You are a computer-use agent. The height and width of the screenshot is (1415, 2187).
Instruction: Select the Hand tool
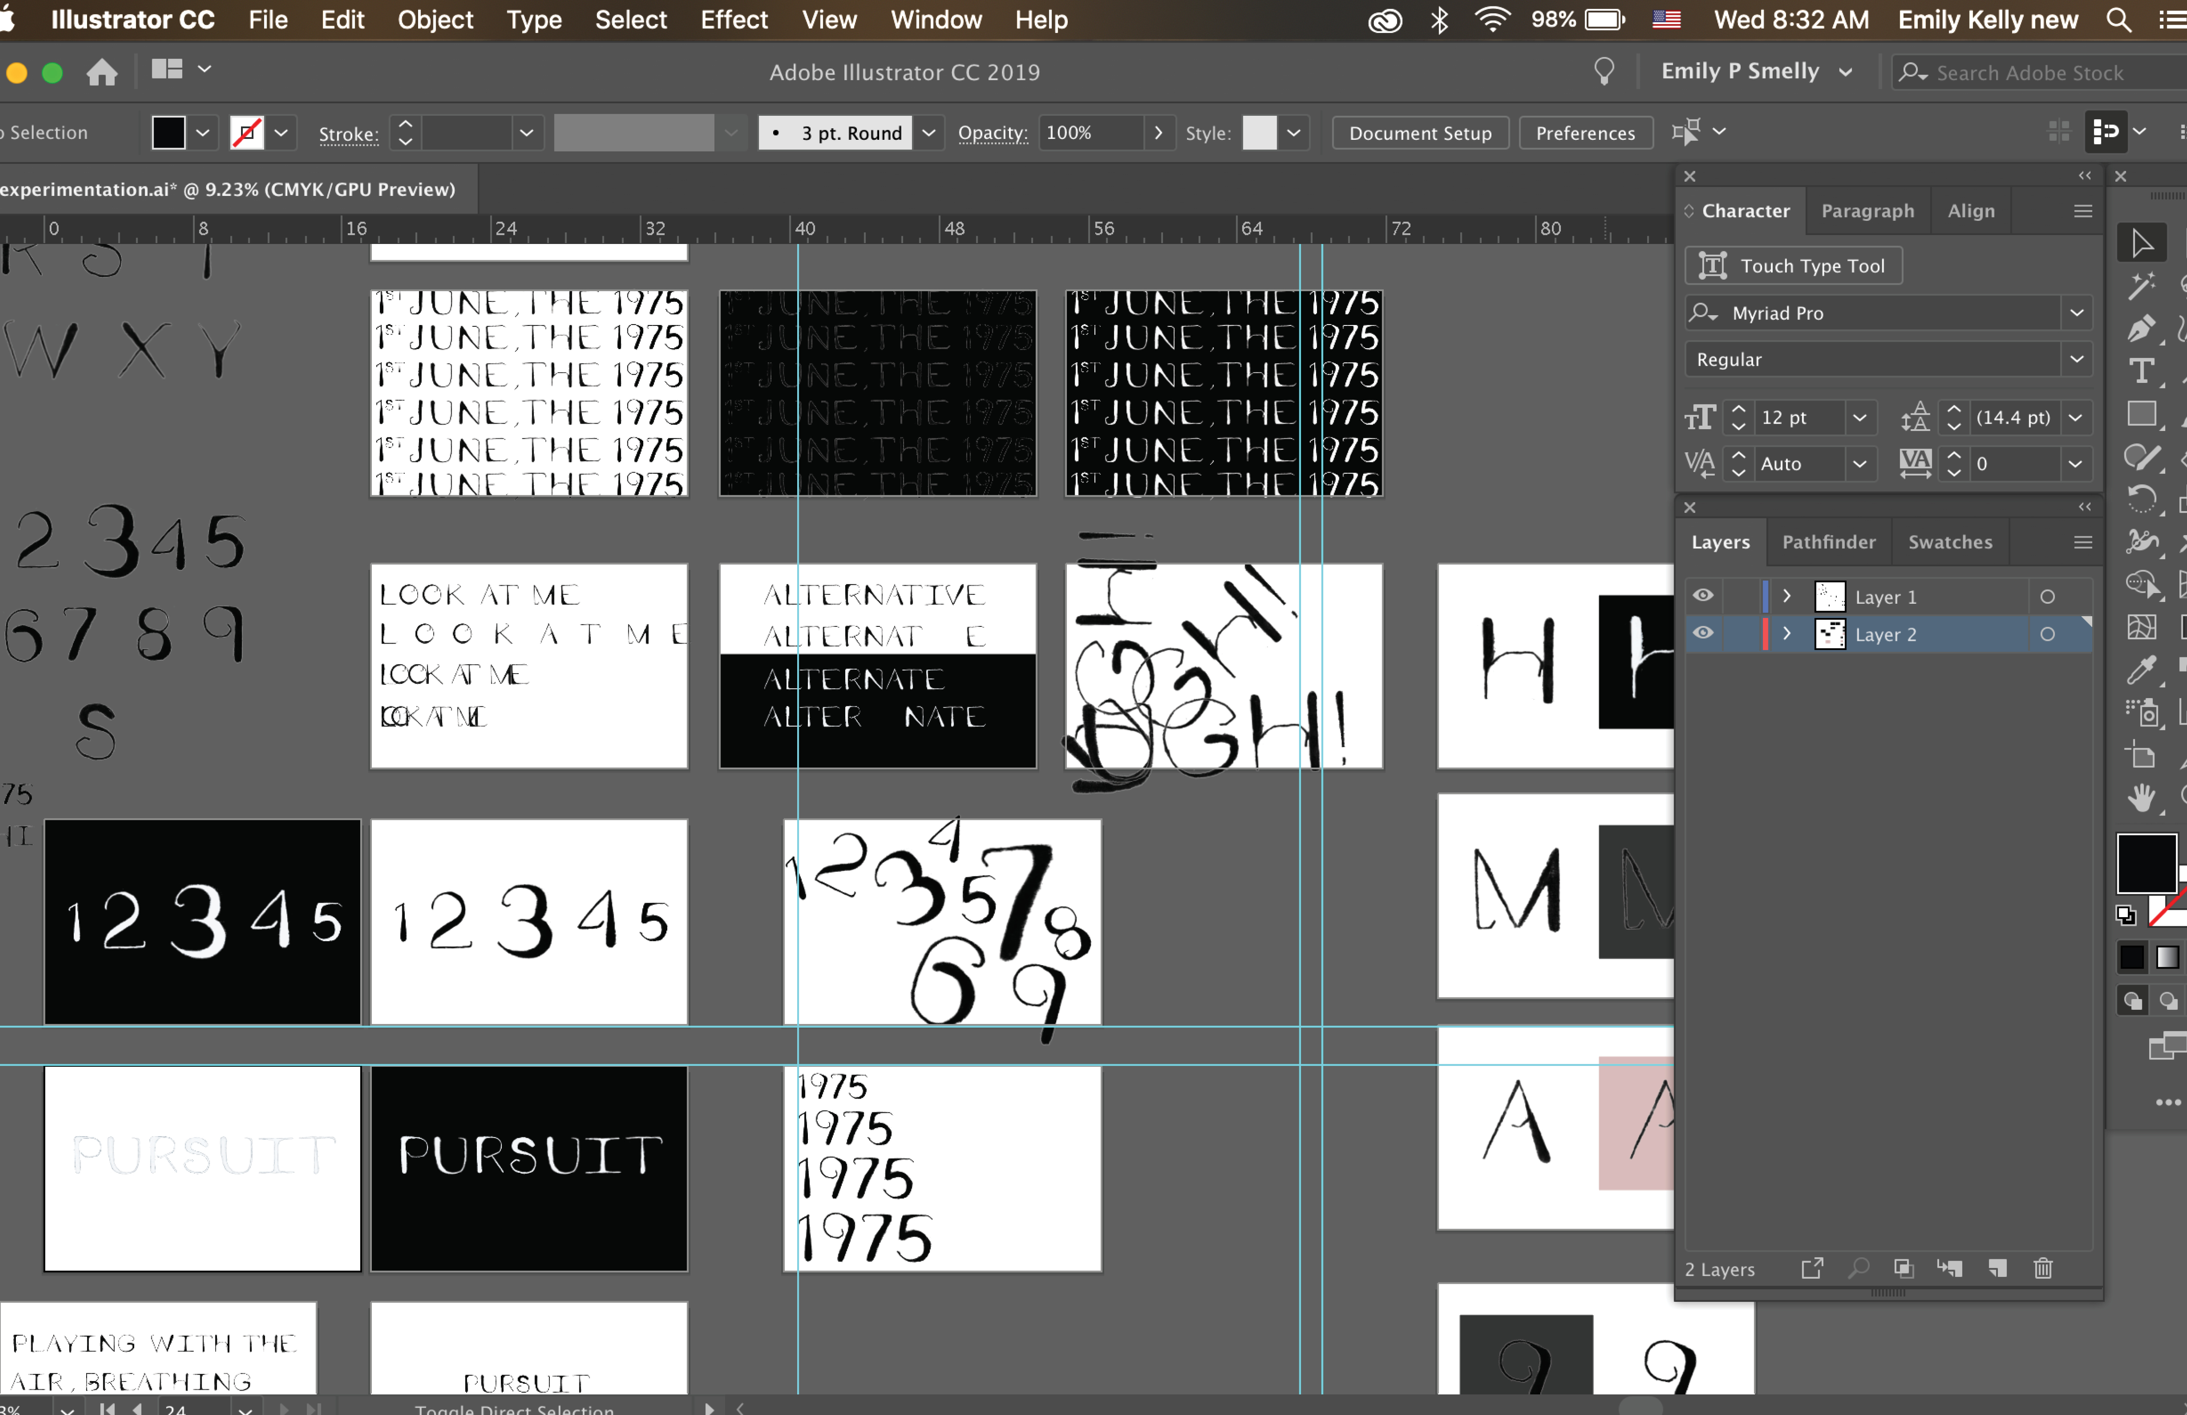(2142, 798)
